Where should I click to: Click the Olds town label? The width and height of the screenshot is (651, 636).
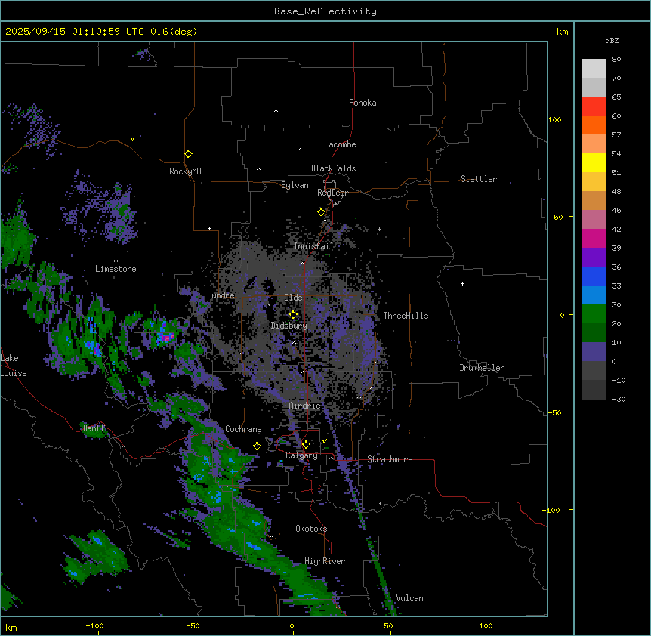(x=293, y=298)
